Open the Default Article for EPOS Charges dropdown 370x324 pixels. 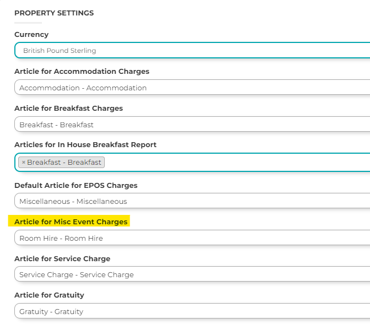[x=192, y=201]
